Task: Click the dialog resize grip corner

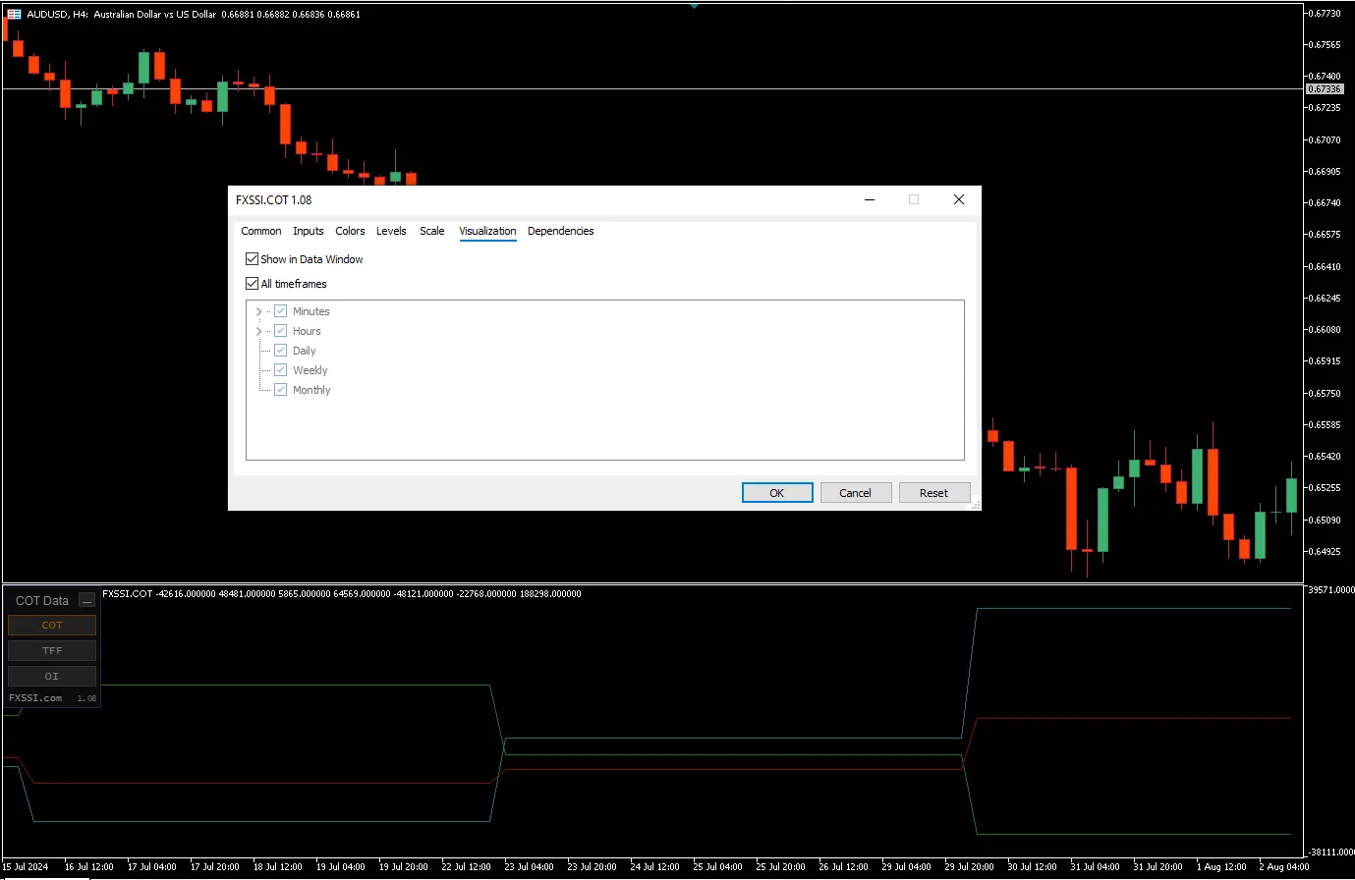Action: pos(975,505)
